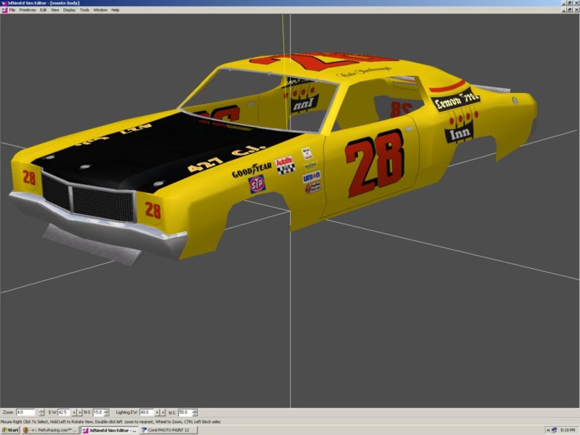The height and width of the screenshot is (435, 580).
Task: Click the E/W rotation angle field
Action: tap(63, 412)
